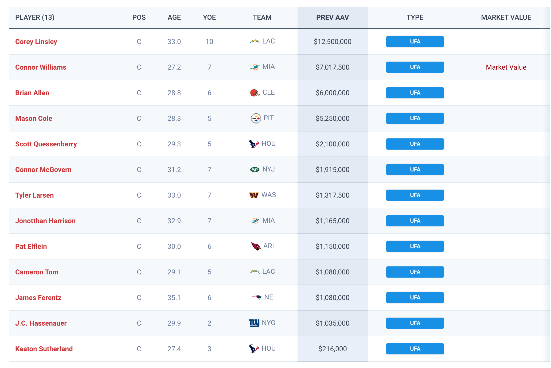Click the Jets logo in Connor McGovern row
Image resolution: width=551 pixels, height=368 pixels.
pos(255,170)
